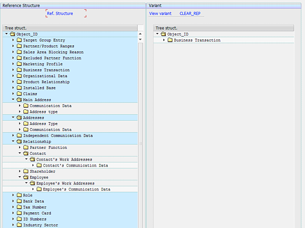Select the Address type row under Main Address
305x228 pixels.
[x=70, y=112]
